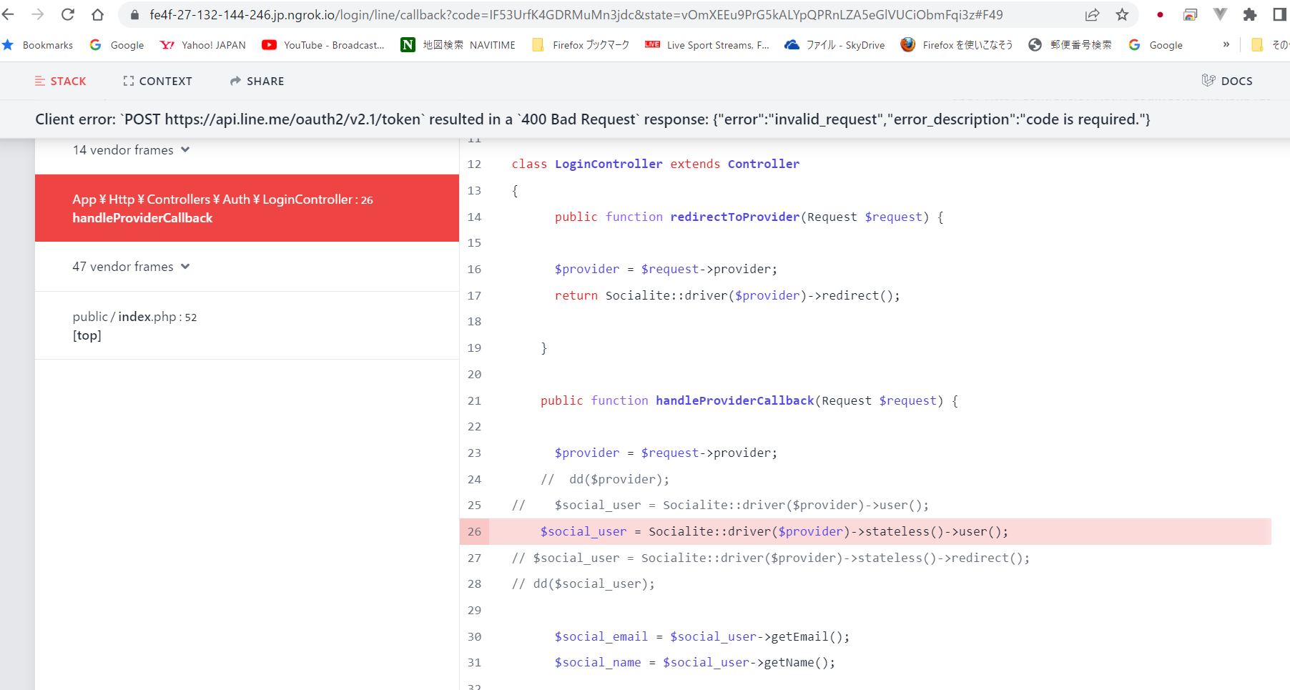Image resolution: width=1290 pixels, height=690 pixels.
Task: Click the redirectToProvider function definition line
Action: coord(749,217)
